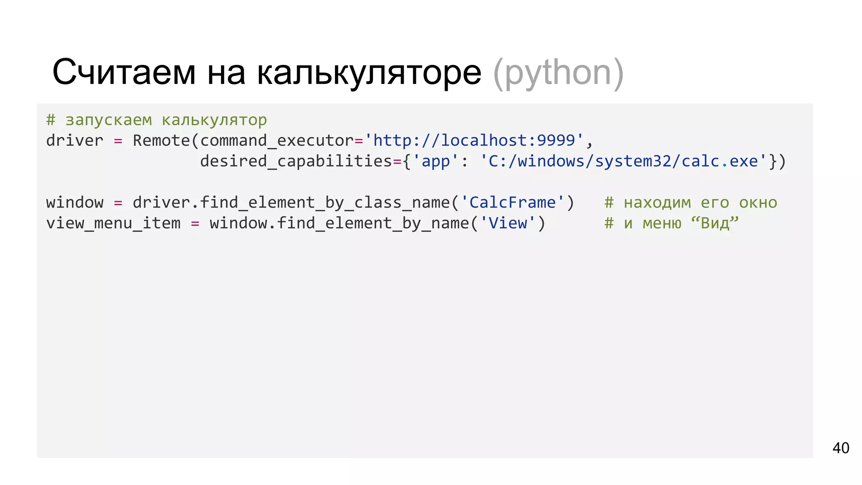Click the comment '# находим его окно'

(691, 203)
